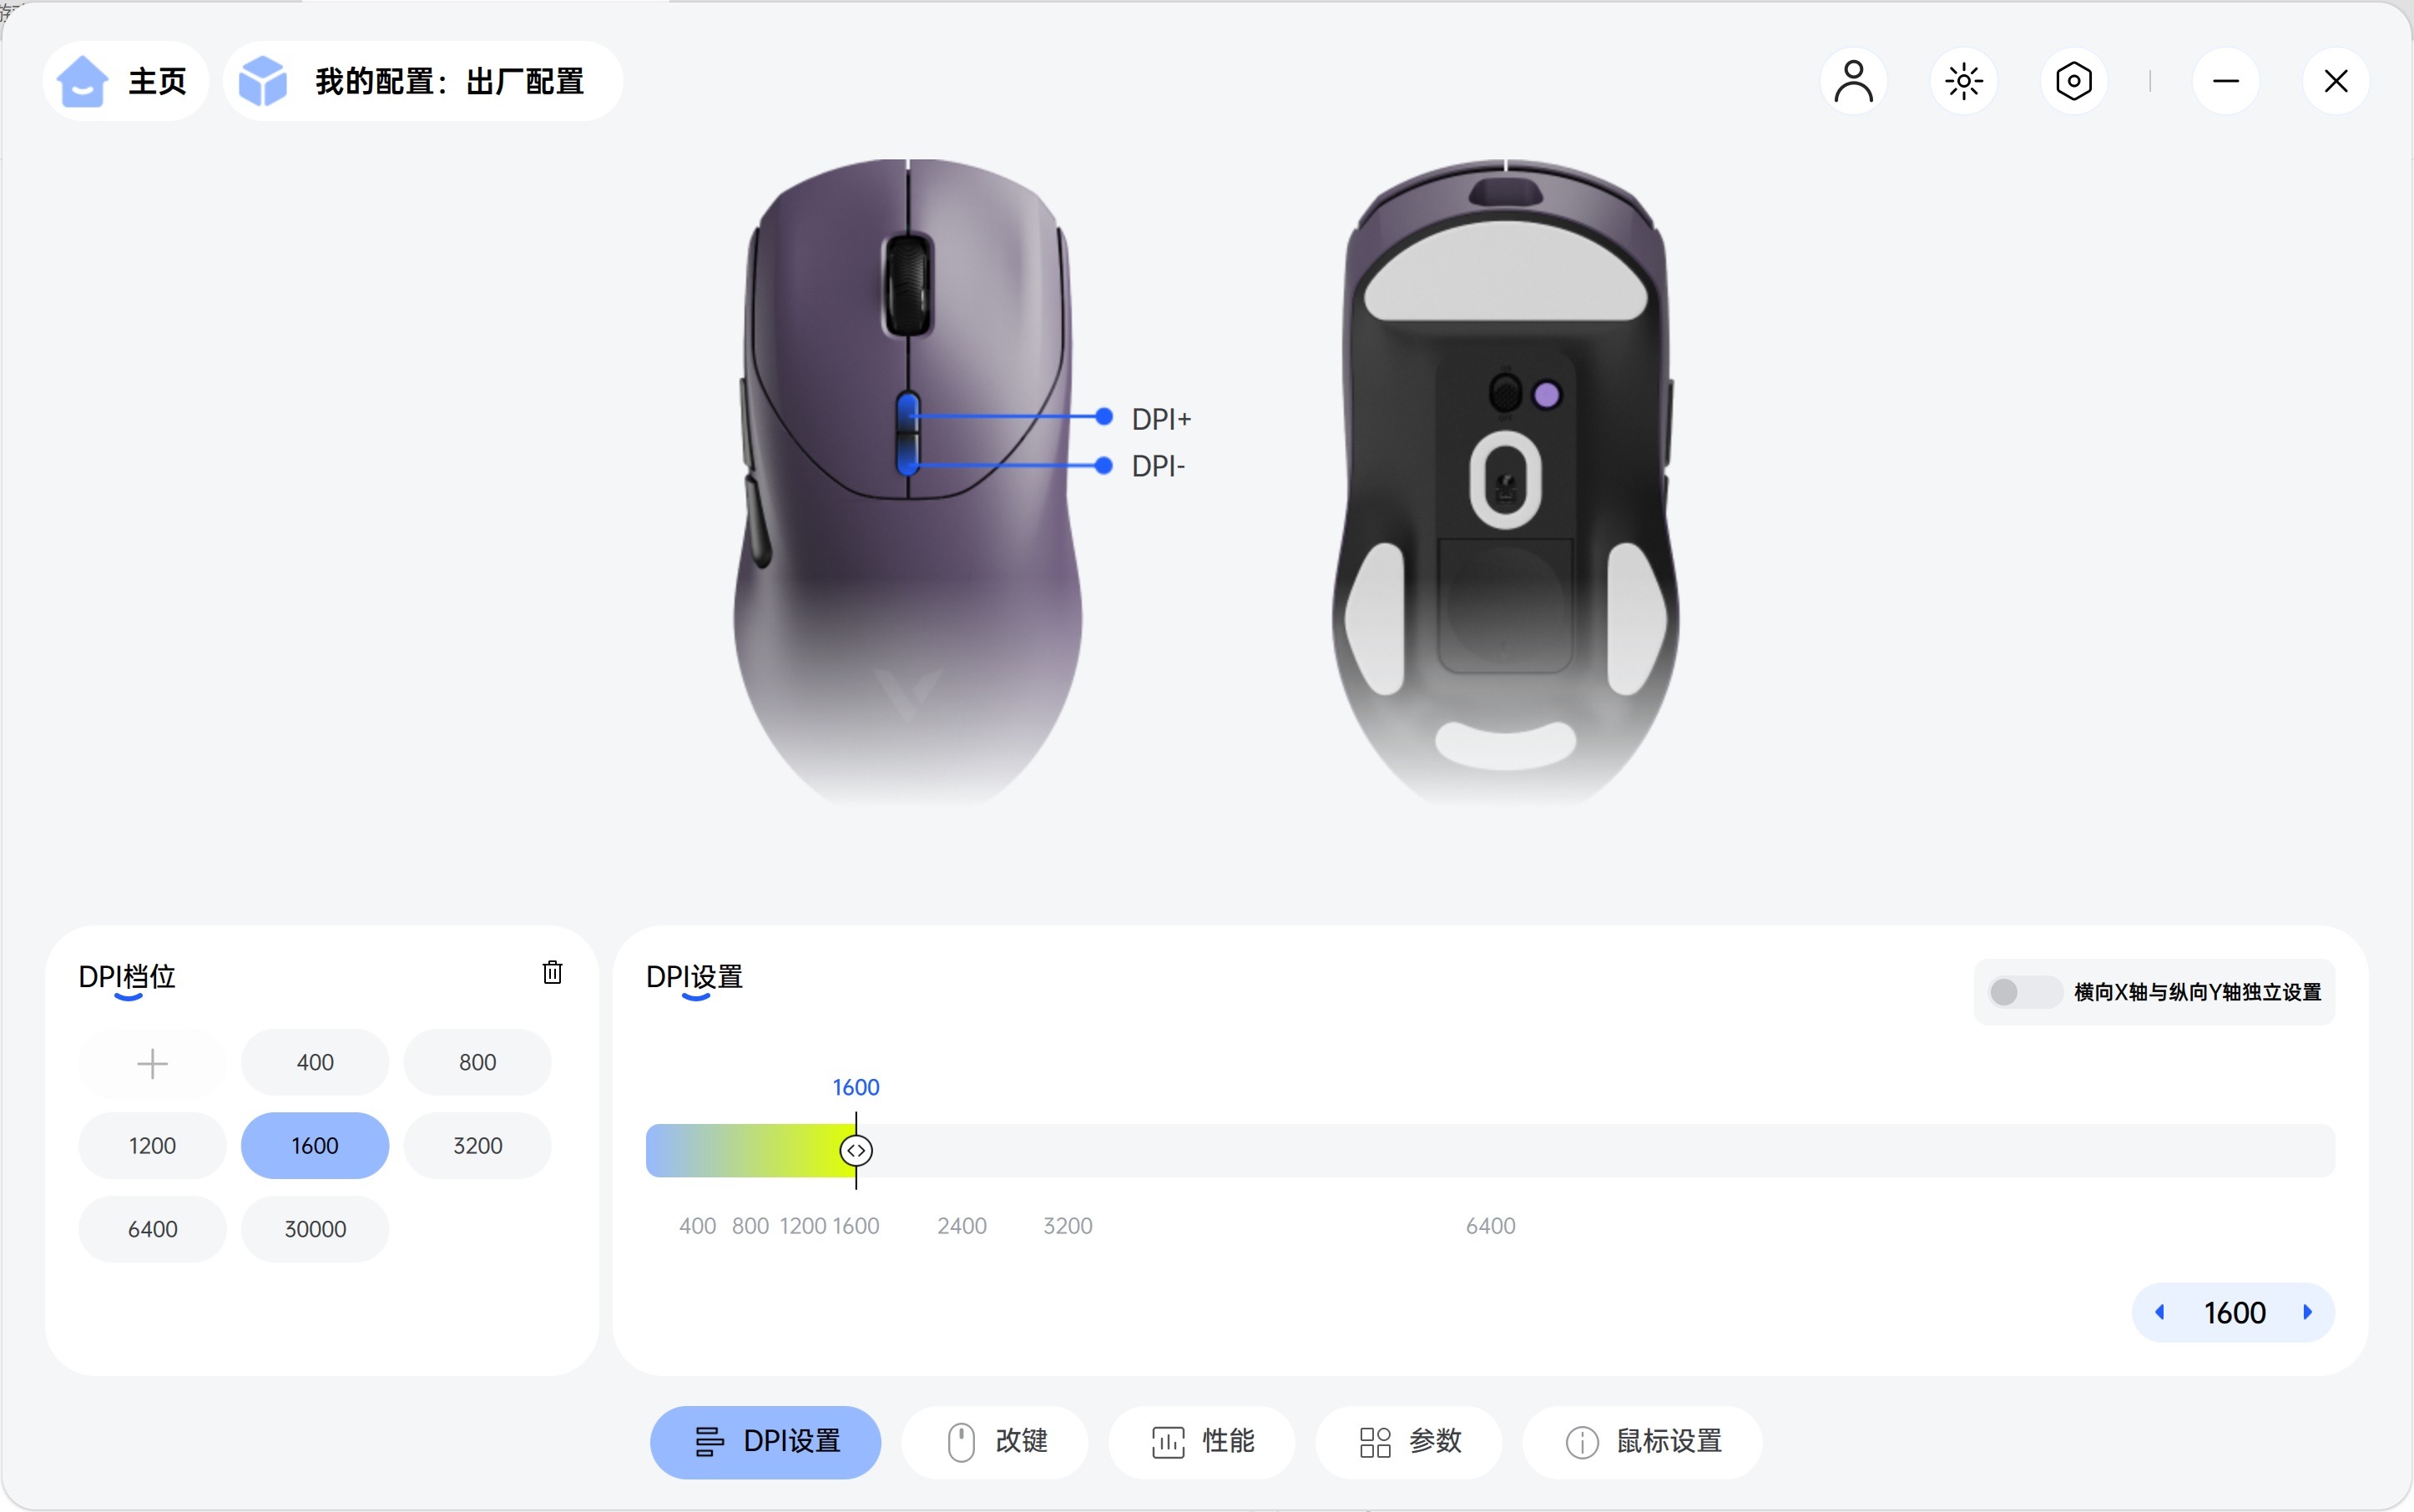Add a new DPI level with plus
This screenshot has height=1512, width=2414.
click(x=152, y=1063)
